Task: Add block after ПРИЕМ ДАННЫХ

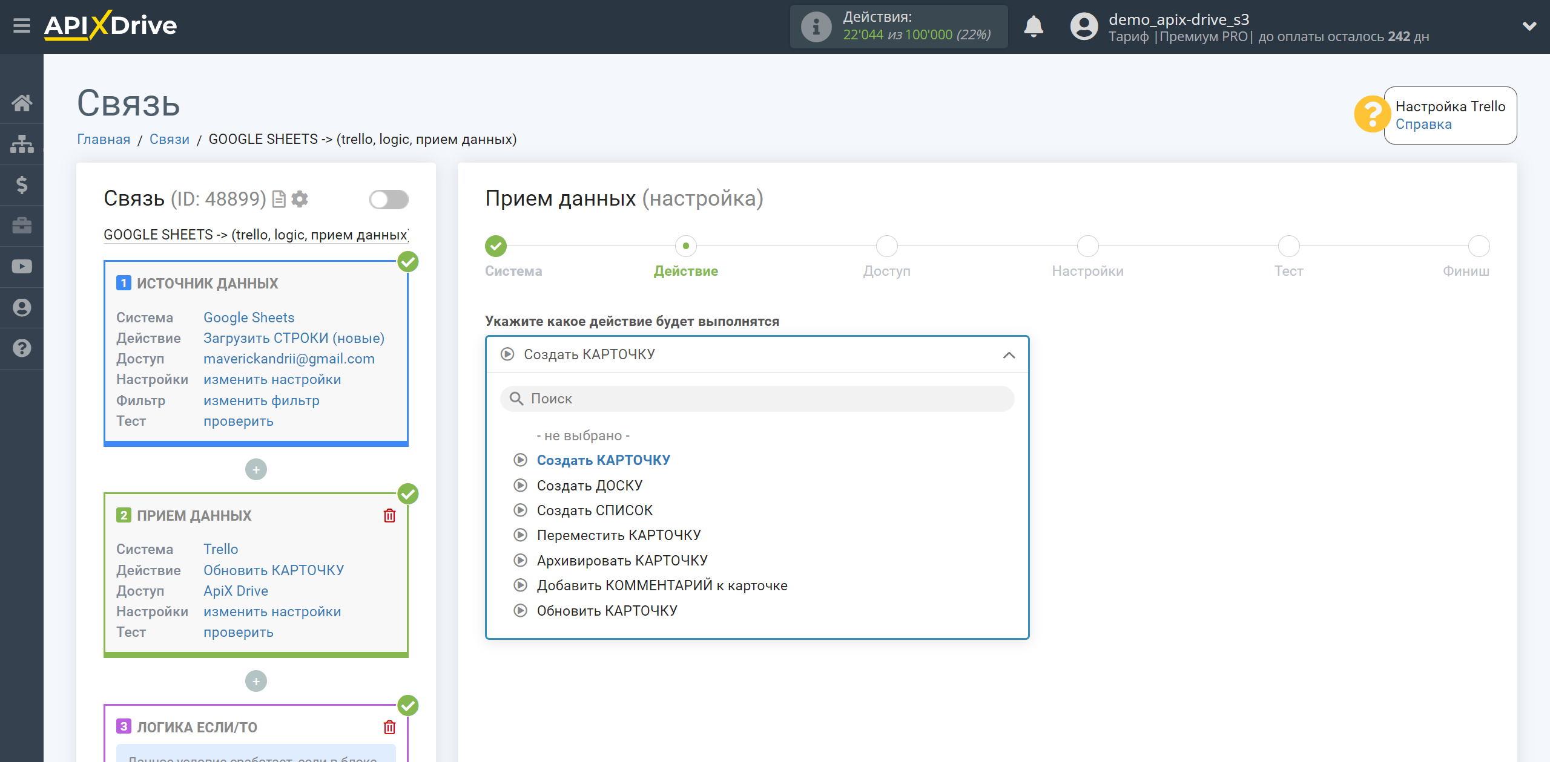Action: pyautogui.click(x=256, y=681)
